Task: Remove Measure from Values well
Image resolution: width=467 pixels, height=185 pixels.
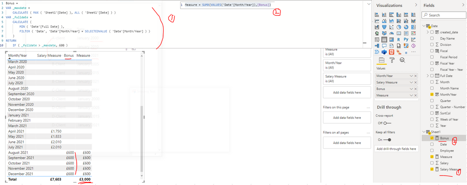Action: [416, 95]
